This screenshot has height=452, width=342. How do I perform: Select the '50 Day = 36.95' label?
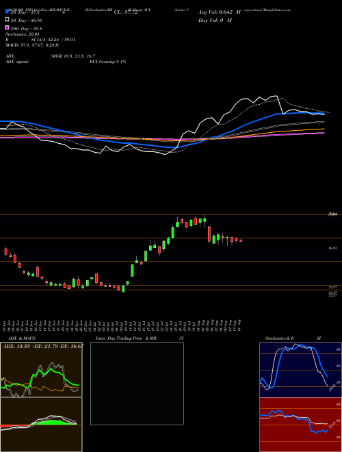(x=26, y=20)
